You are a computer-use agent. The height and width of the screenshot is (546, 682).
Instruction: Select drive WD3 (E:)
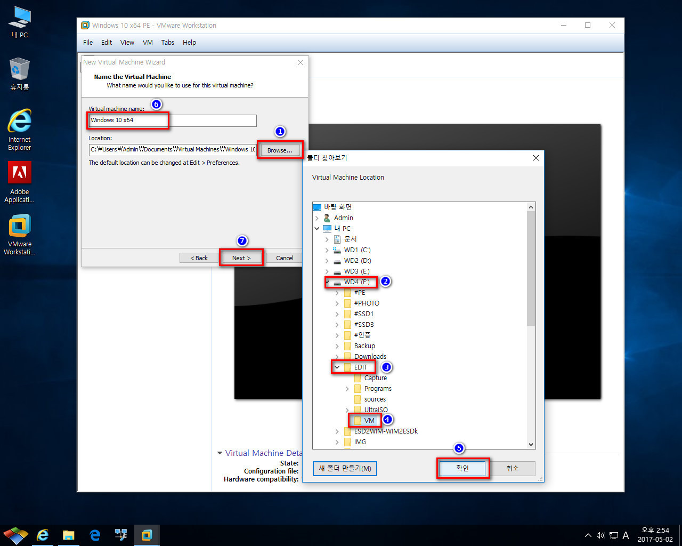(x=356, y=271)
